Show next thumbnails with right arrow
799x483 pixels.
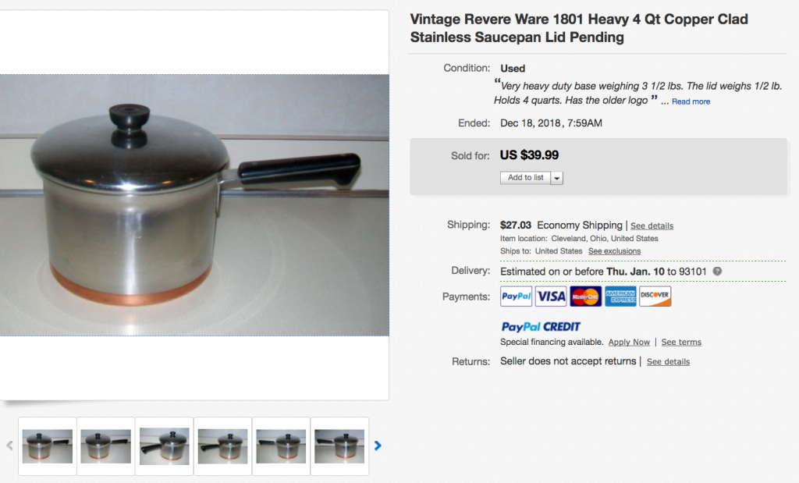(378, 446)
